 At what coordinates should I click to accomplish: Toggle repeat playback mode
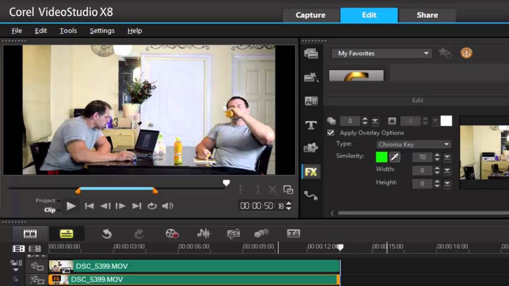coord(152,205)
